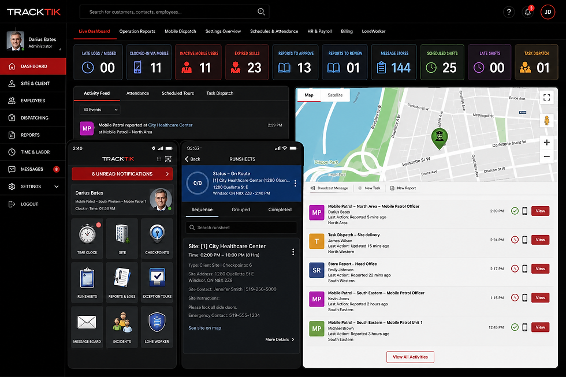Select the Completed runsheet tab
This screenshot has width=566, height=377.
click(x=280, y=210)
